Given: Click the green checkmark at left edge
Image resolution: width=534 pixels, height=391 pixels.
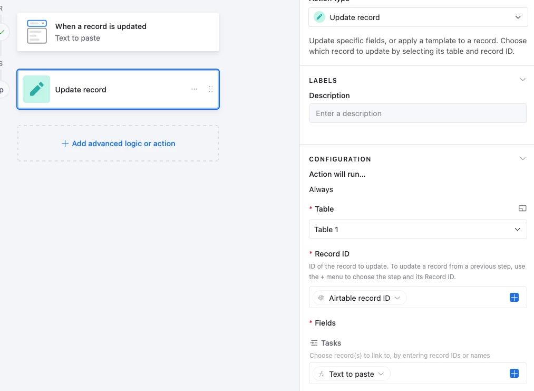Looking at the screenshot, I should (3, 32).
